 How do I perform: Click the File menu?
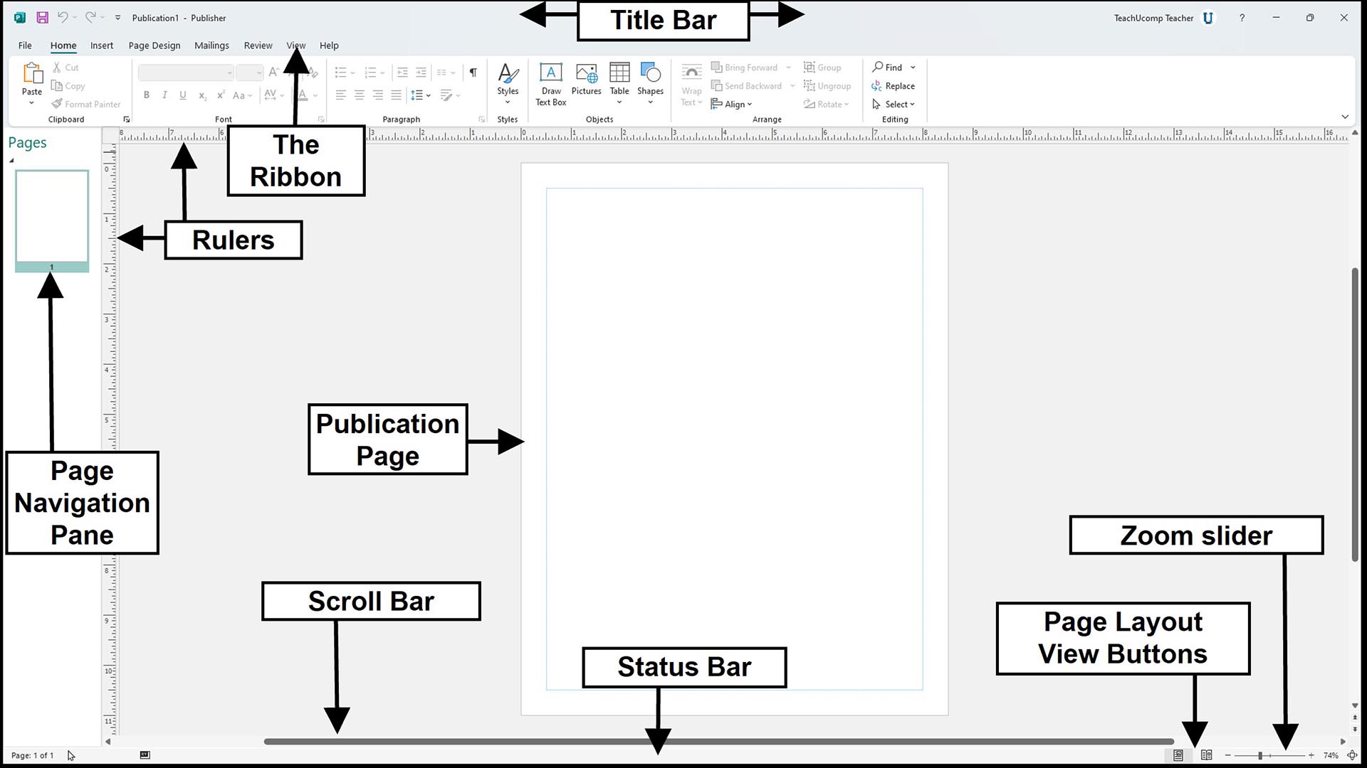25,46
